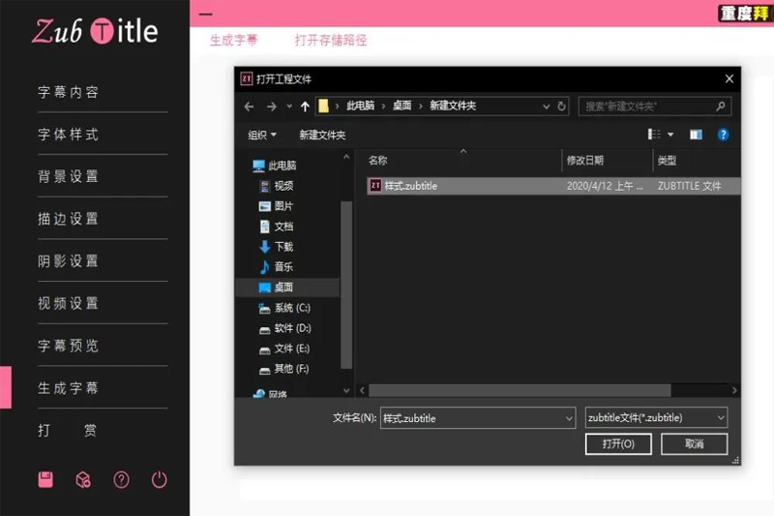Click the search magnifier icon in dialog

coord(721,106)
